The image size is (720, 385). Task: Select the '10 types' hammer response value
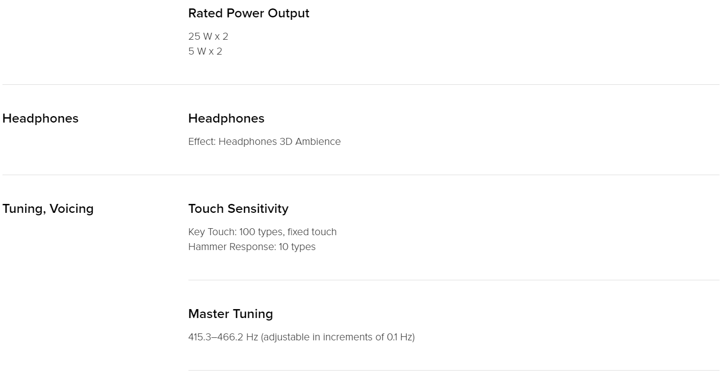point(297,247)
